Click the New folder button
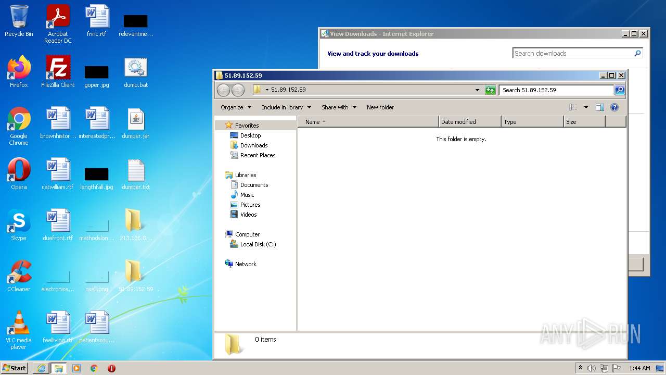 (380, 107)
